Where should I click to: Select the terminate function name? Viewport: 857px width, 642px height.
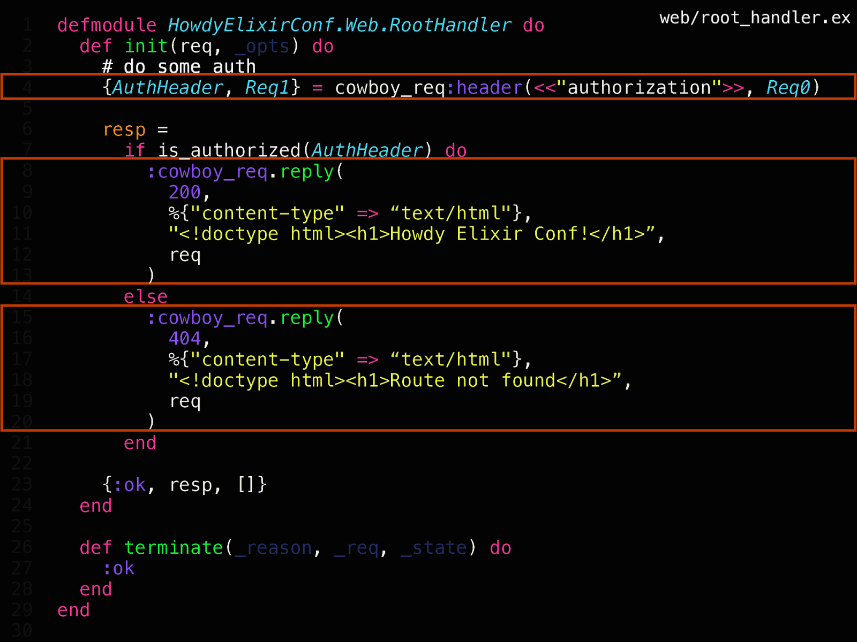pyautogui.click(x=174, y=548)
